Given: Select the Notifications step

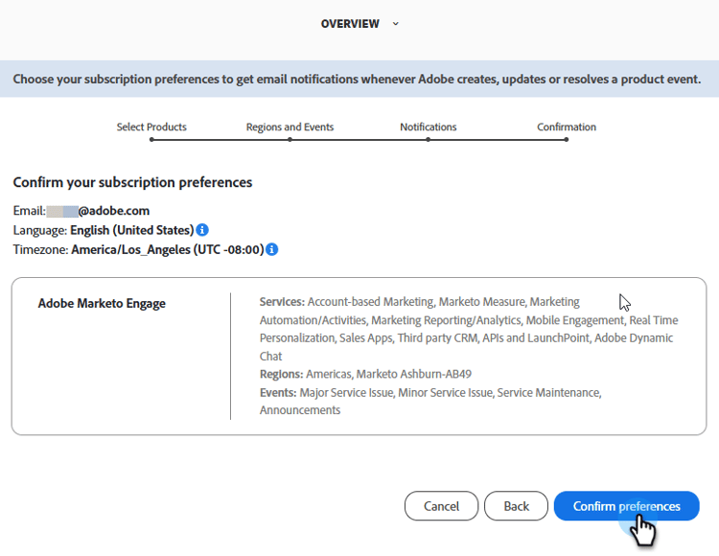Looking at the screenshot, I should (x=429, y=127).
